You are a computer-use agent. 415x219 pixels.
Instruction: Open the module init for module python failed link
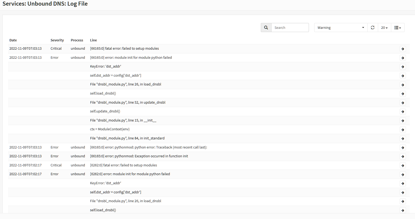131,57
